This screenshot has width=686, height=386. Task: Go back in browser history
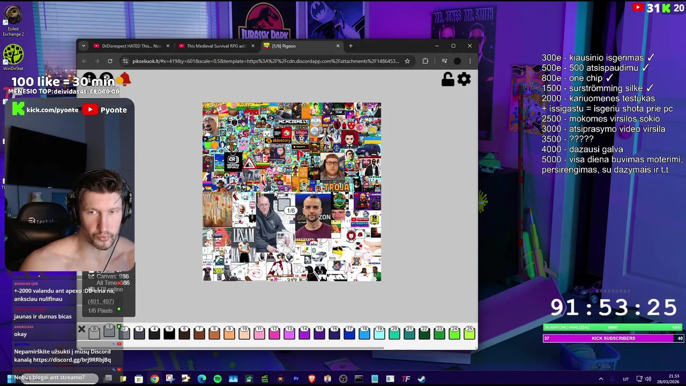[84, 61]
